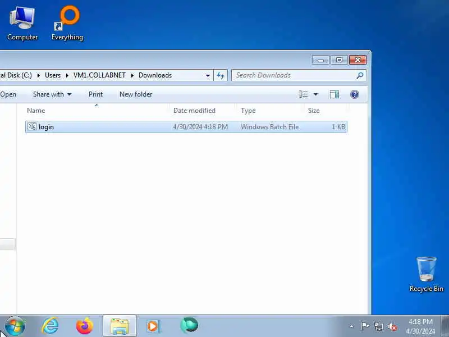This screenshot has height=337, width=449.
Task: Expand the address bar history dropdown
Action: click(x=208, y=76)
